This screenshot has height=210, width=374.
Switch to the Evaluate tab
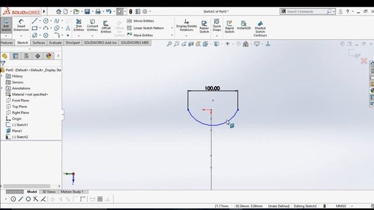pos(56,43)
